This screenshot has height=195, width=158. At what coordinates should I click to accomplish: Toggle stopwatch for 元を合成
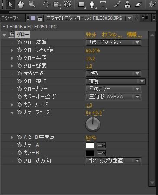pos(19,73)
